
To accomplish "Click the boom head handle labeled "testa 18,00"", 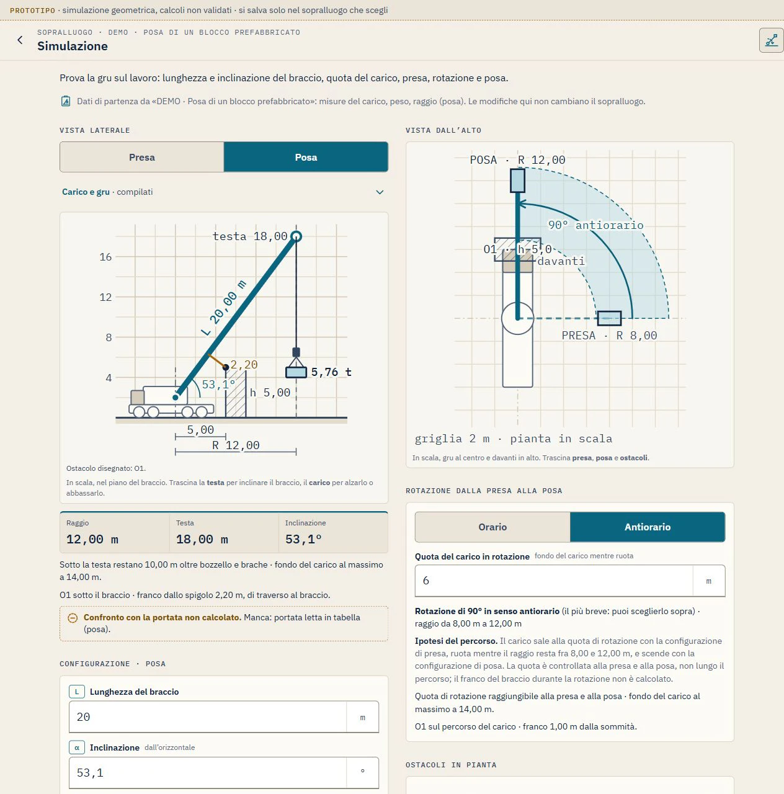I will tap(296, 236).
